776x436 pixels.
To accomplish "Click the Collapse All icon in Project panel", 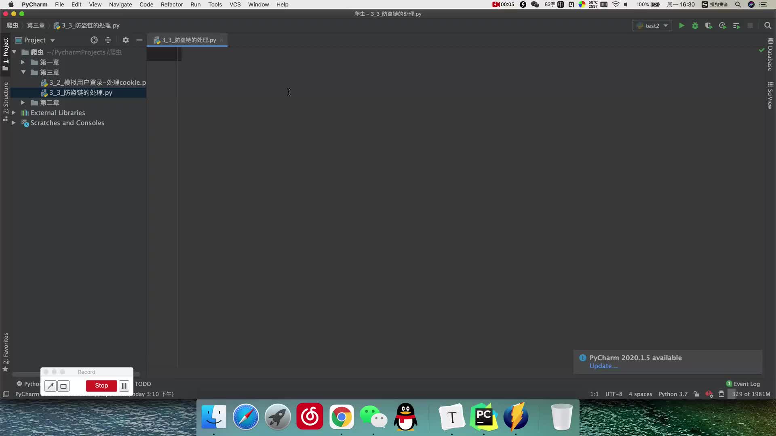I will coord(108,40).
